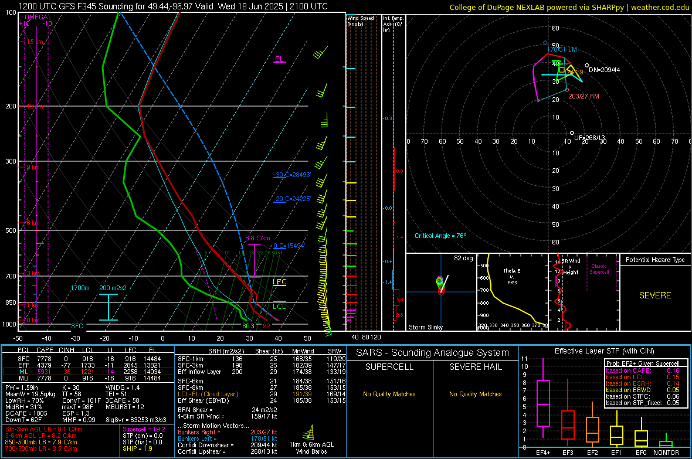Viewport: 692px width, 459px height.
Task: Click the 203/27 RM hodograph marker
Action: pyautogui.click(x=584, y=96)
